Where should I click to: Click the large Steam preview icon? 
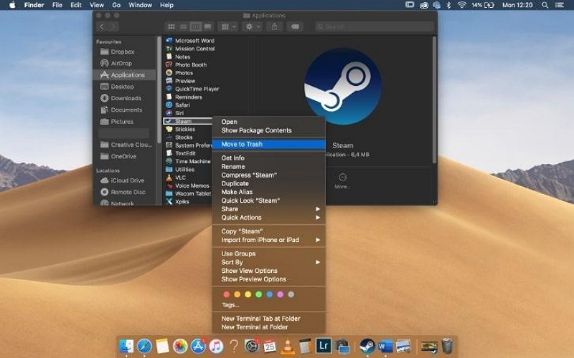(x=343, y=86)
